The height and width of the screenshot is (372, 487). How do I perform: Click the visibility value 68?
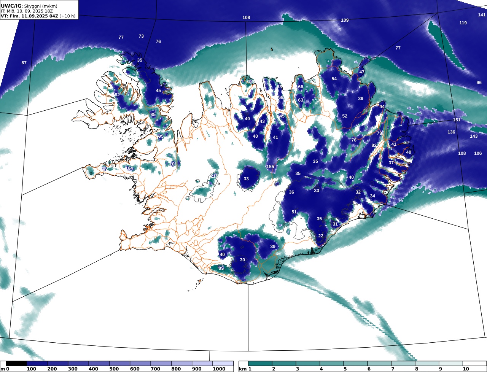tap(281, 97)
